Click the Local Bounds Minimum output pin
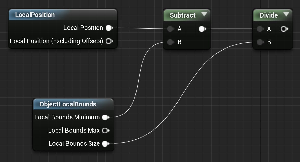Viewport: 300px width, 162px height. click(105, 117)
